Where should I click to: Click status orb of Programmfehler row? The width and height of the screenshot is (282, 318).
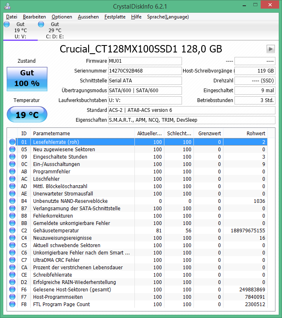(12, 171)
